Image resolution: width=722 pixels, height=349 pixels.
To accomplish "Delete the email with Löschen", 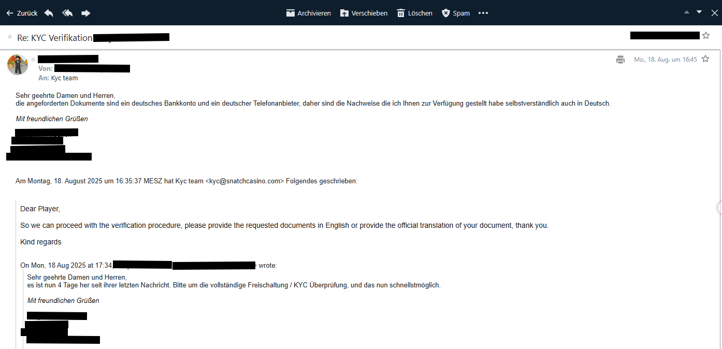I will click(414, 13).
